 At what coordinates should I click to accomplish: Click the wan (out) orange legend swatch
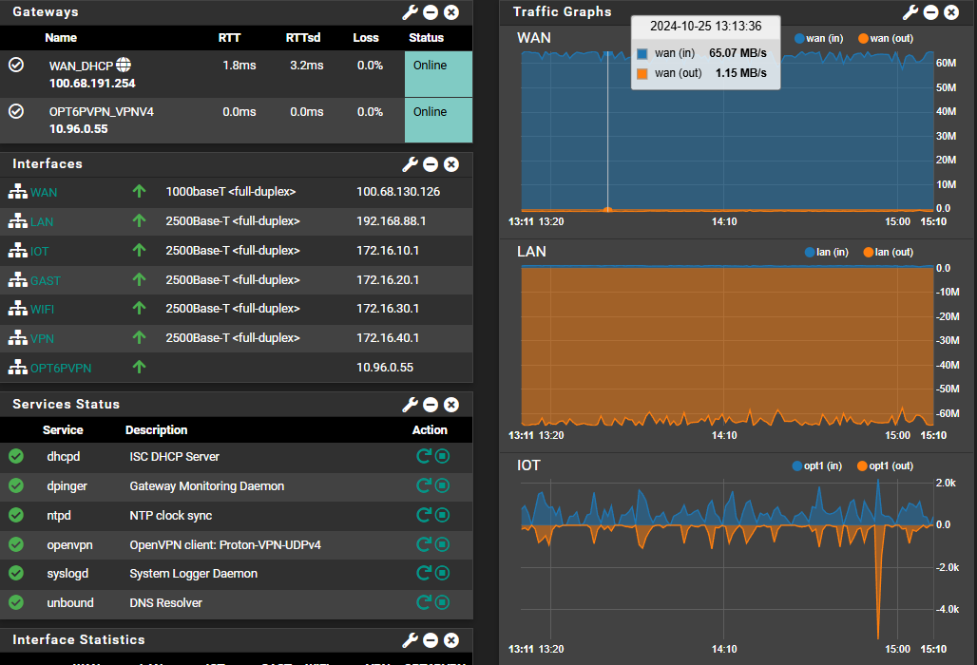pyautogui.click(x=864, y=39)
